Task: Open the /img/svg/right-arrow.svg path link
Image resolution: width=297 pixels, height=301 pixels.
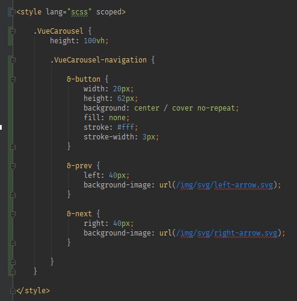Action: [227, 233]
